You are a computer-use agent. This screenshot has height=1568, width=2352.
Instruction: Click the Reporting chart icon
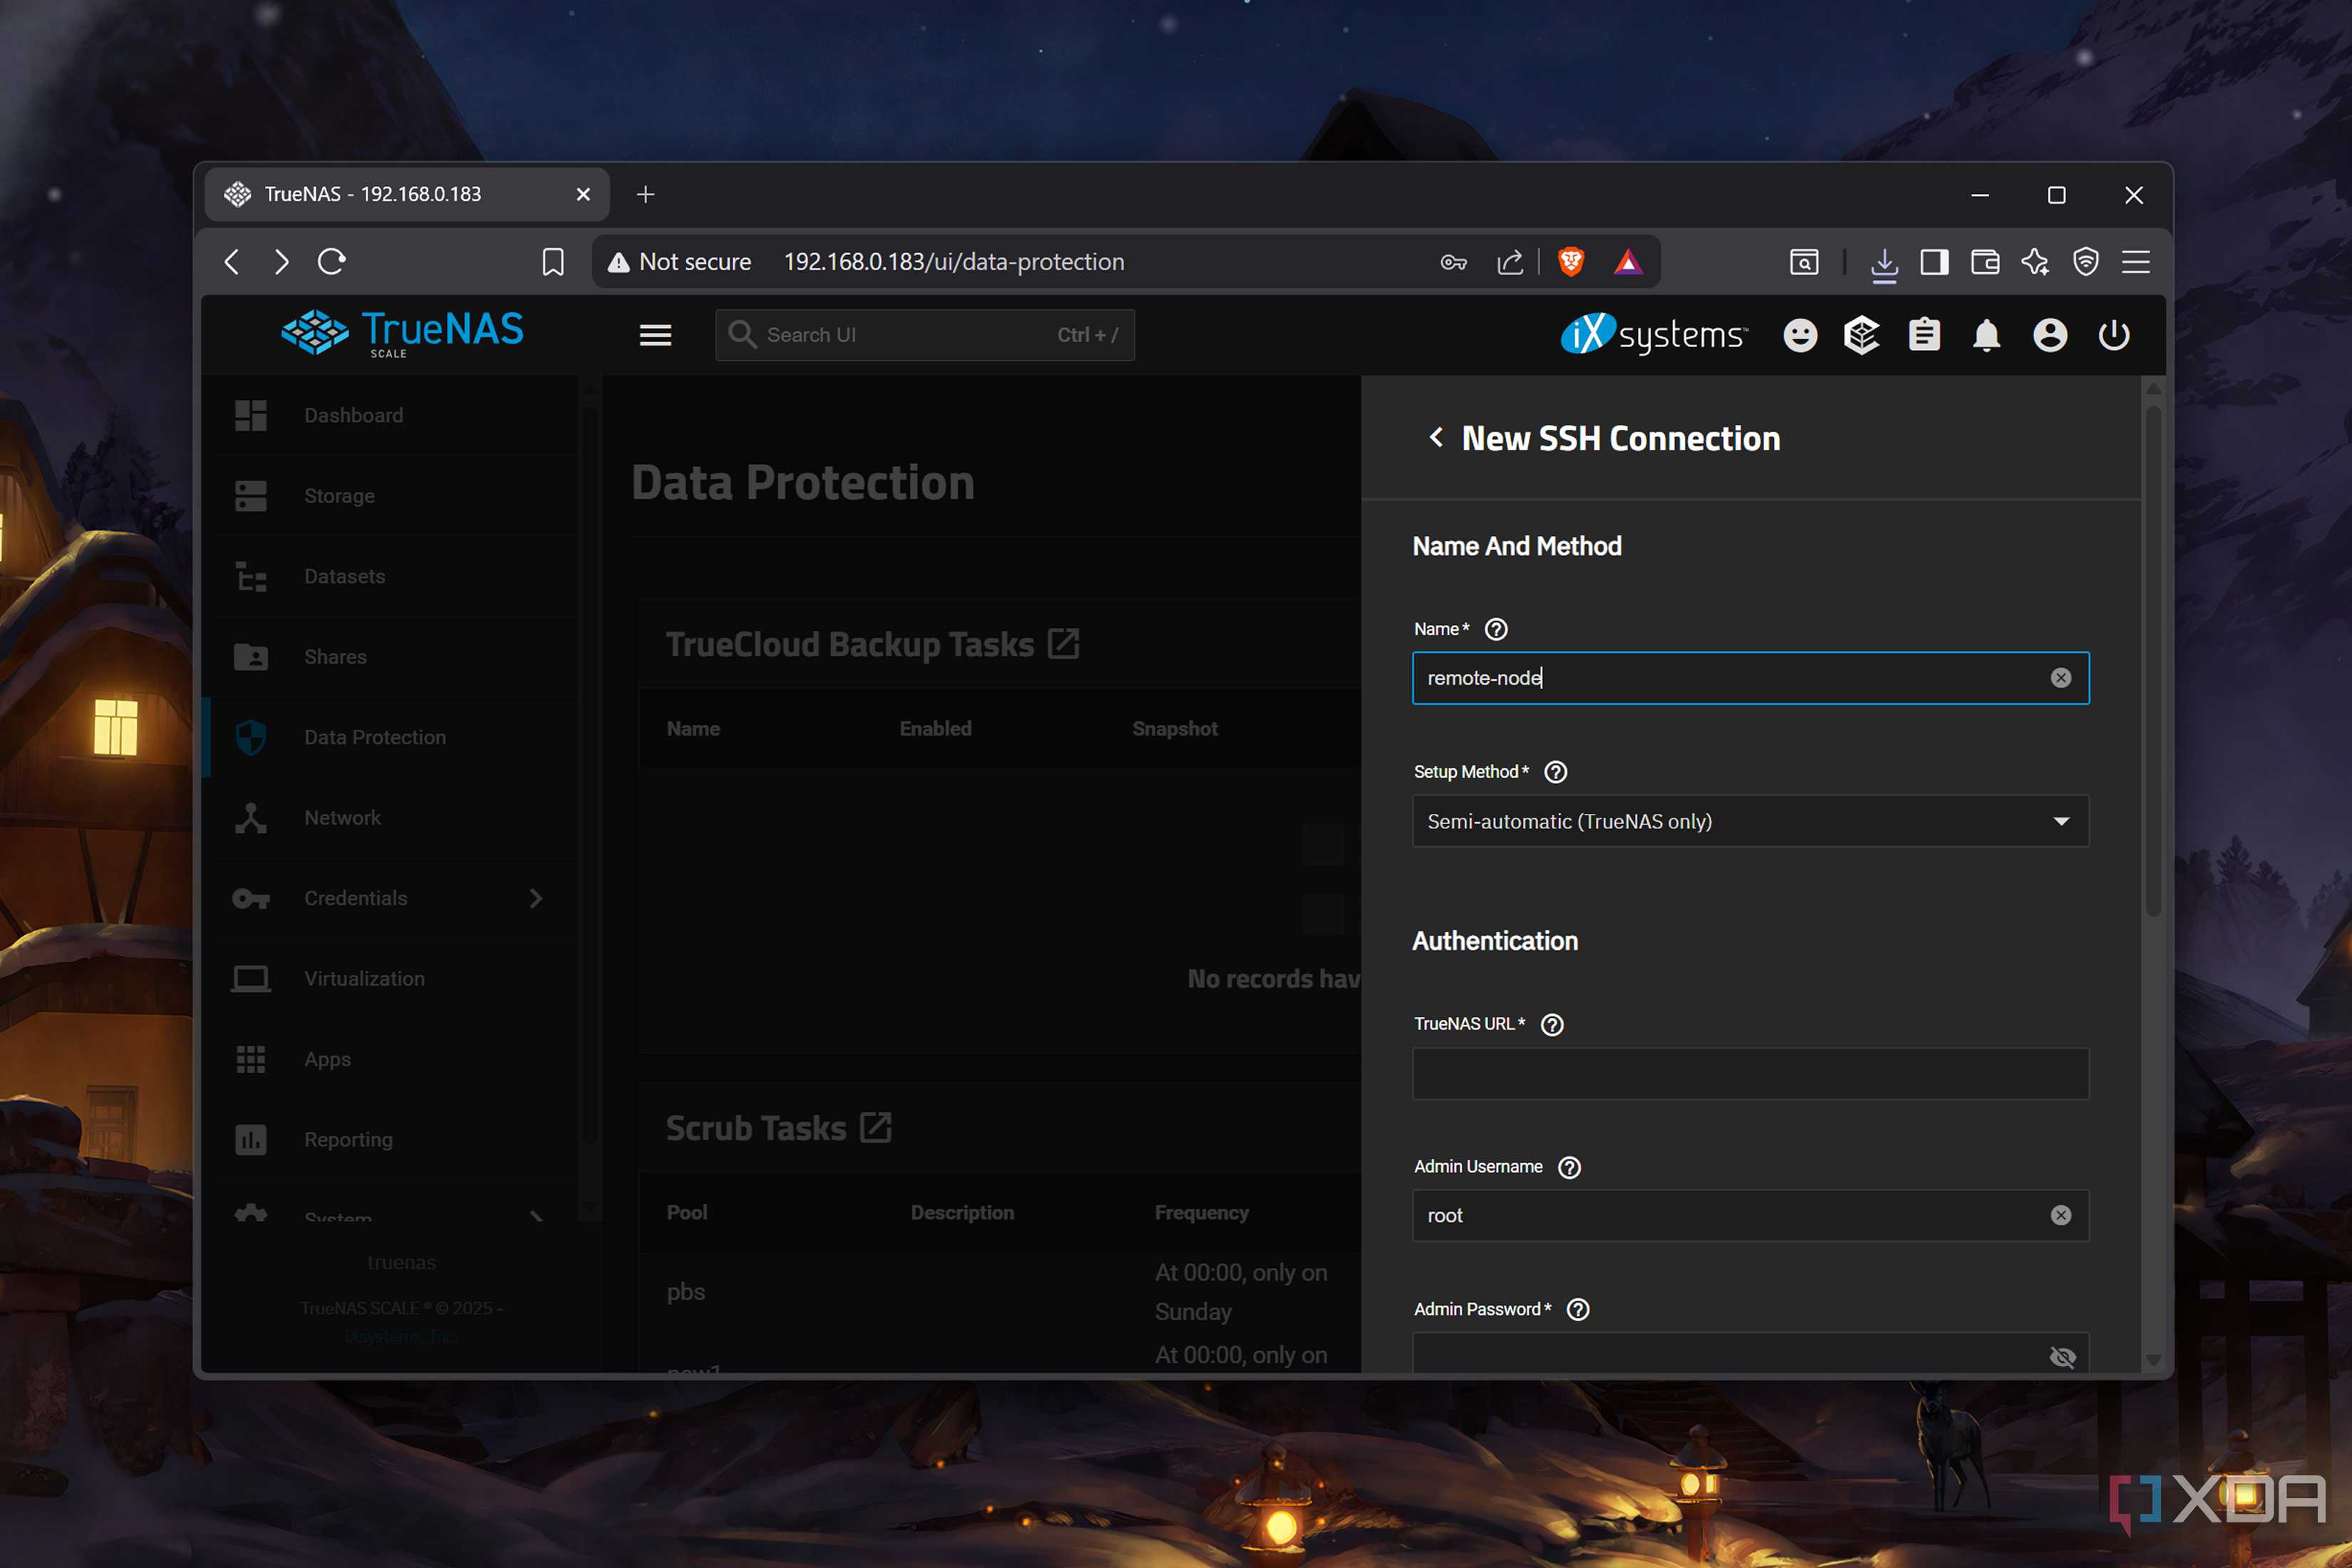pos(250,1140)
